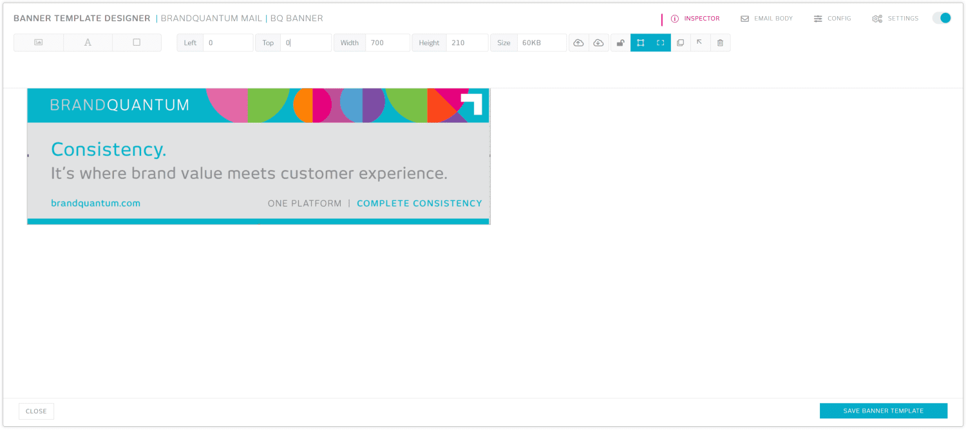
Task: Click into the Height field
Action: (467, 42)
